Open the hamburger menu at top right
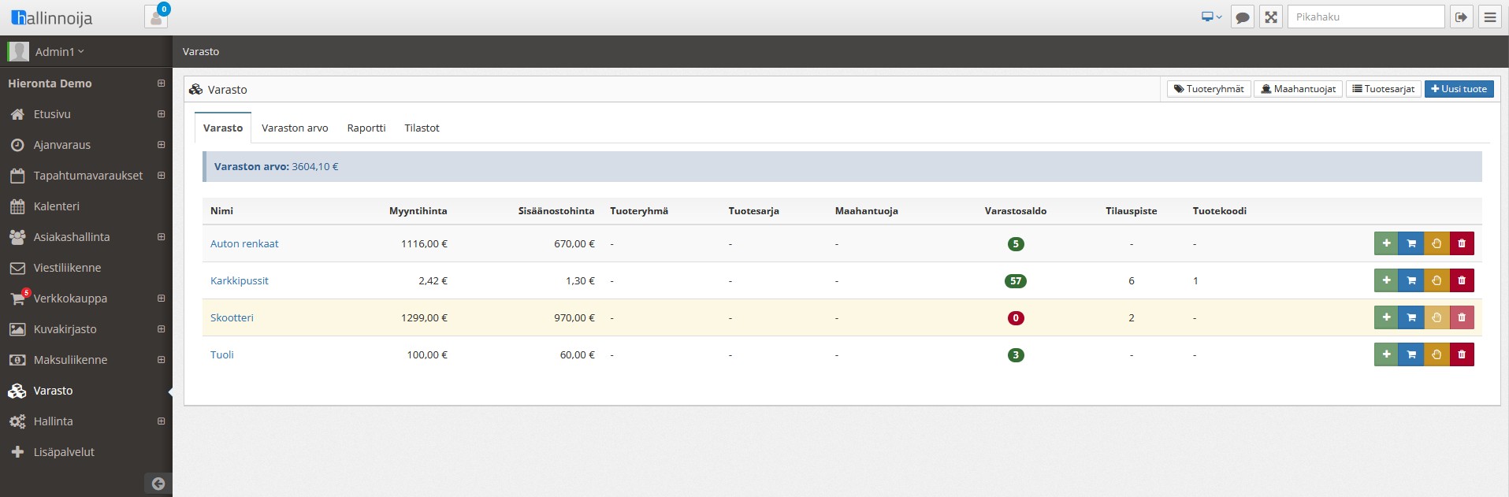 [x=1489, y=17]
